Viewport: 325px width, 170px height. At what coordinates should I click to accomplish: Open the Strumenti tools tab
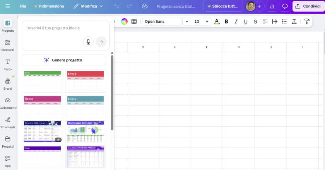(8, 122)
